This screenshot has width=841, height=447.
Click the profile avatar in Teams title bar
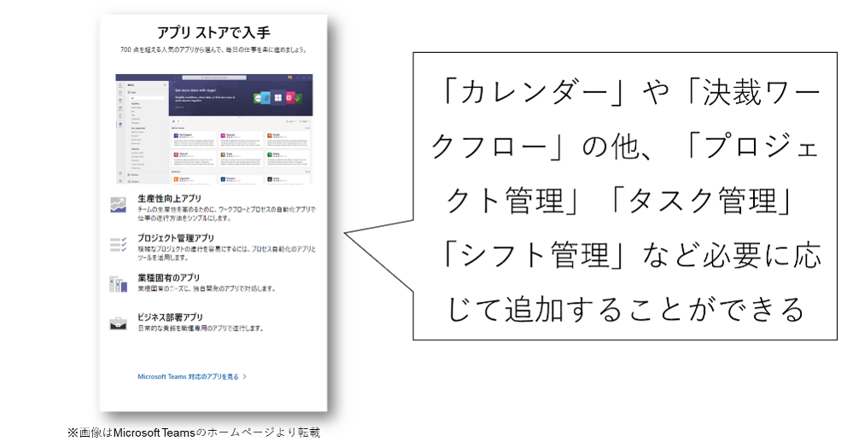[290, 78]
